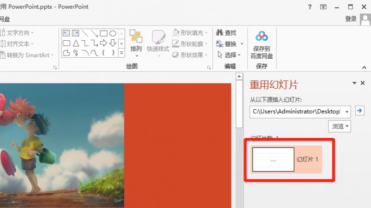Pick the arrow line shape

click(94, 33)
